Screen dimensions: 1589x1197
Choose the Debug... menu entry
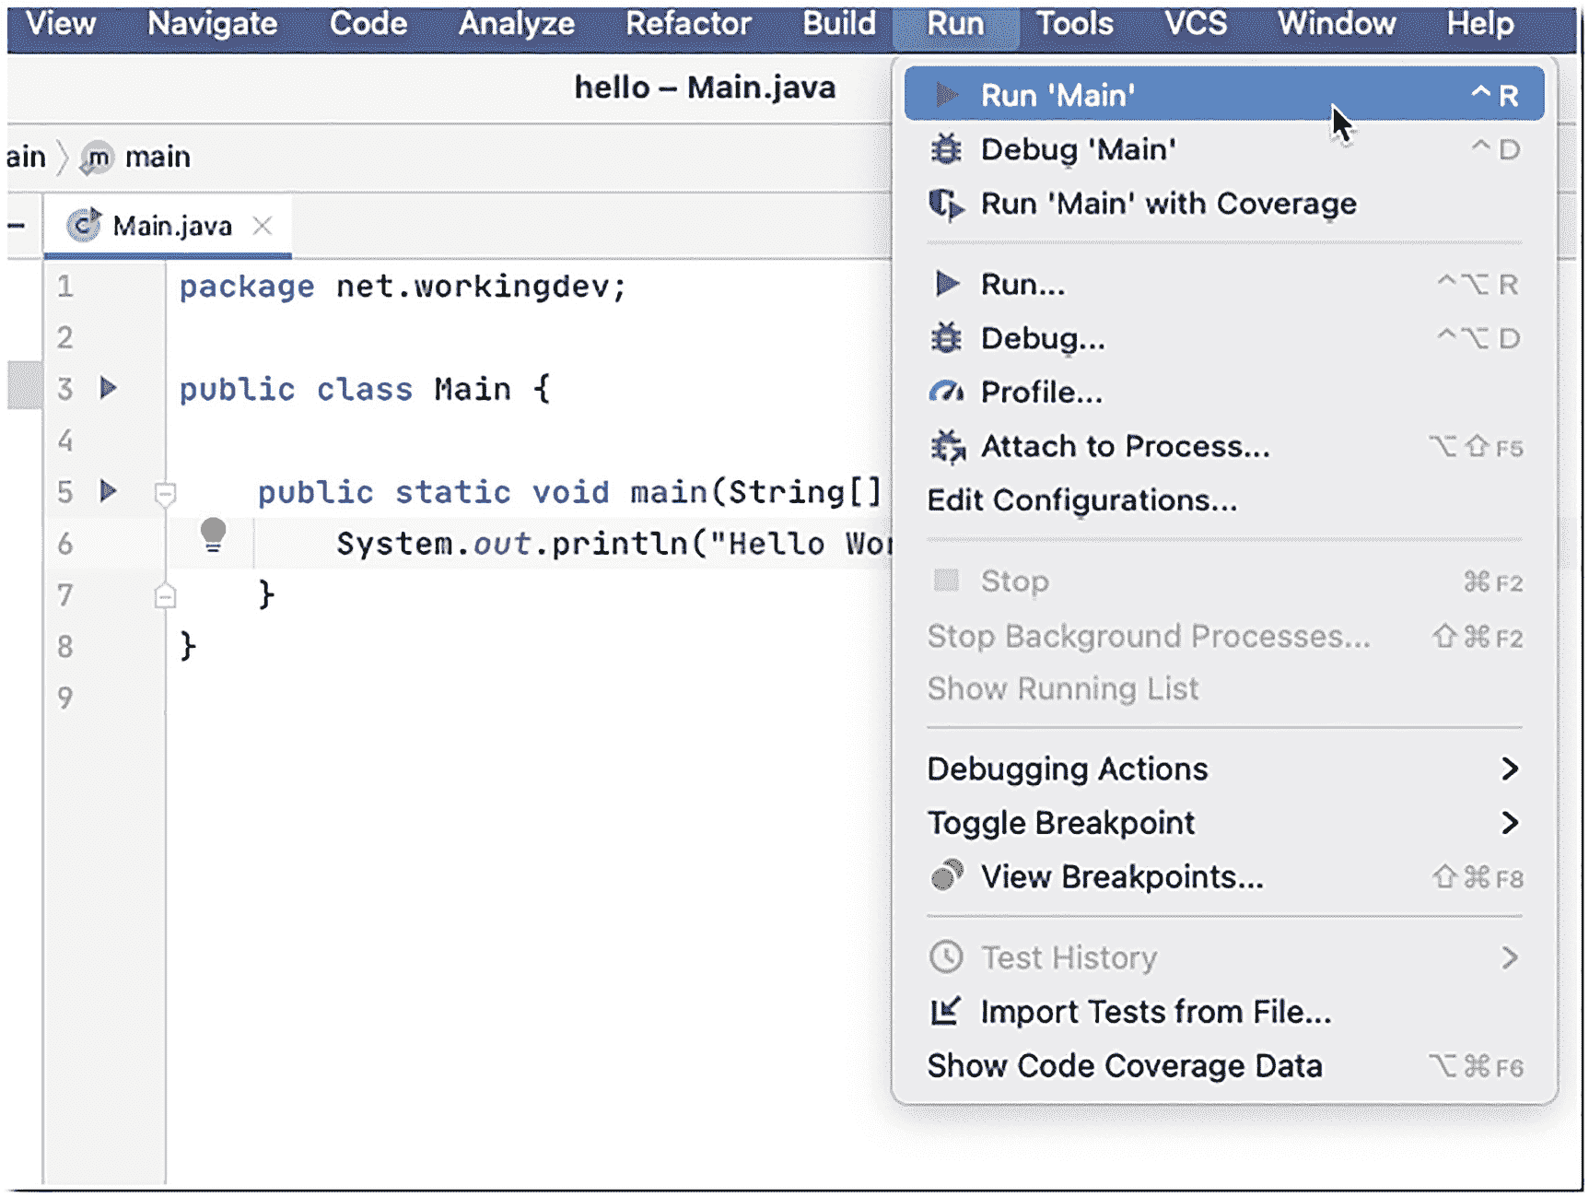coord(1223,338)
